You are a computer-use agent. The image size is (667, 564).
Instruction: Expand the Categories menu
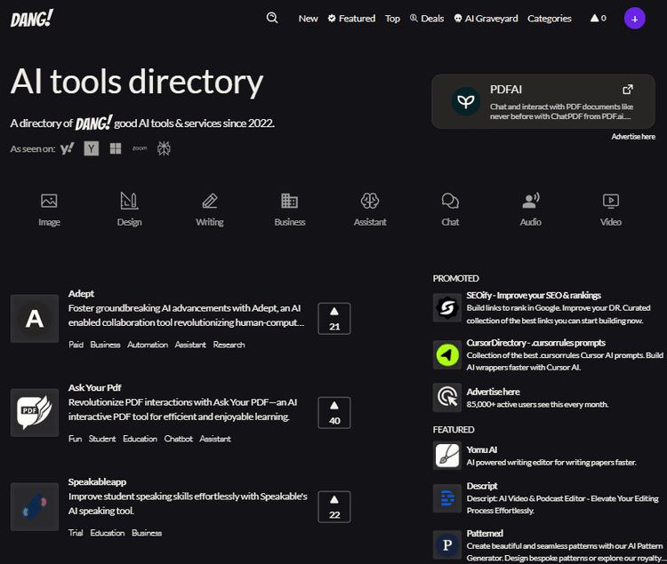pos(549,19)
